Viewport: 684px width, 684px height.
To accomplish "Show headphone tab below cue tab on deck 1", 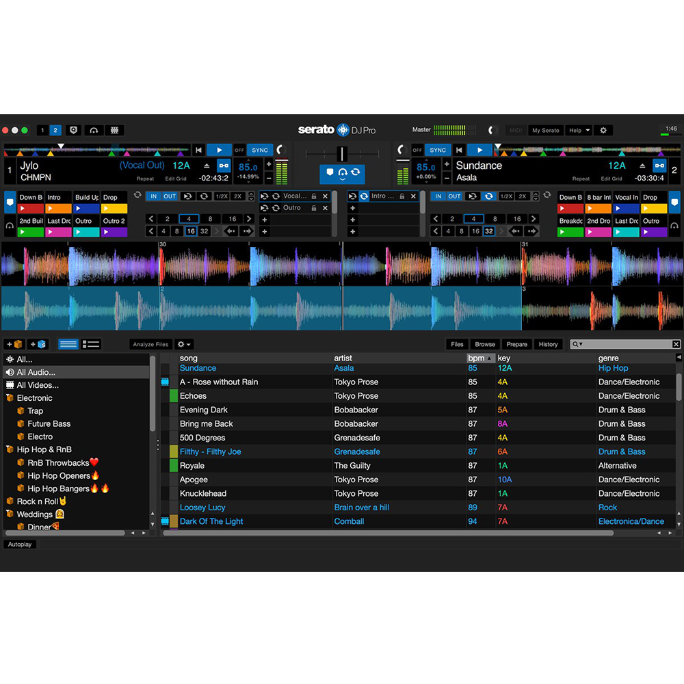I will coord(10,226).
